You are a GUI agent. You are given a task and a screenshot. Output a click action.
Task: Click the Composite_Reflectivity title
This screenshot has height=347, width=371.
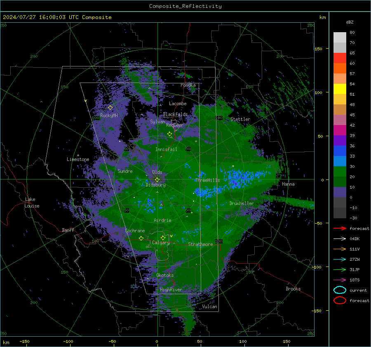click(x=185, y=6)
